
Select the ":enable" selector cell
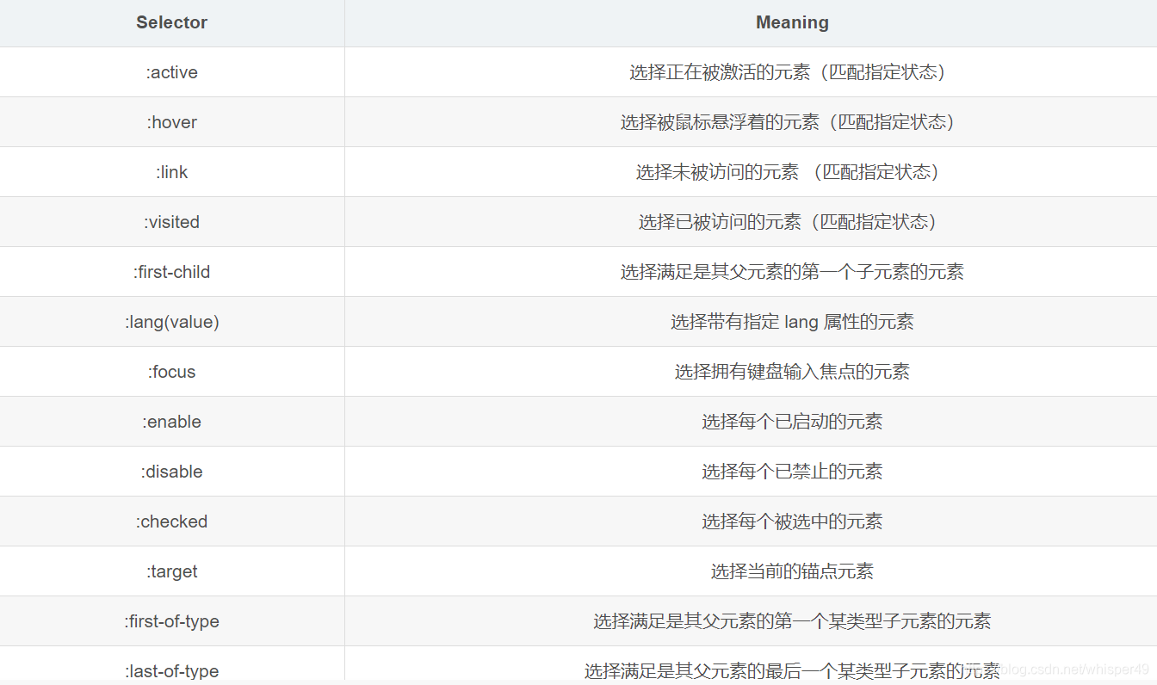coord(172,422)
